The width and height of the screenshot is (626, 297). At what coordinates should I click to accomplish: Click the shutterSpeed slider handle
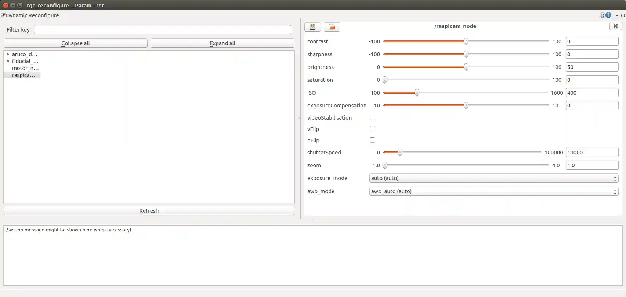click(x=400, y=153)
